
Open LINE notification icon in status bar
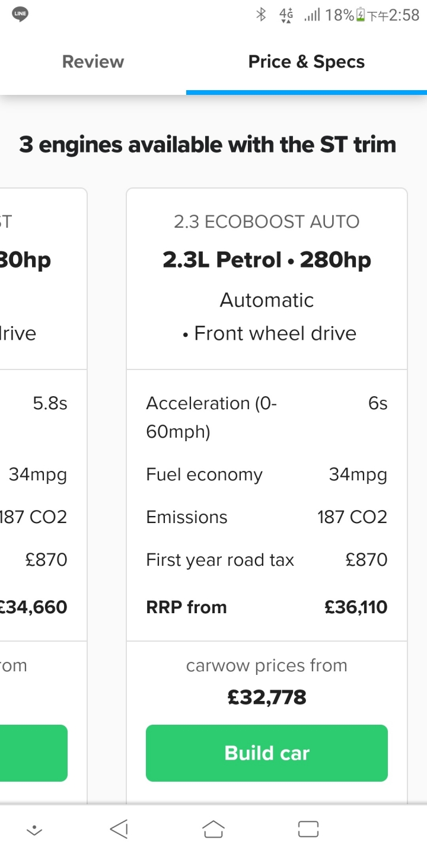[x=21, y=15]
